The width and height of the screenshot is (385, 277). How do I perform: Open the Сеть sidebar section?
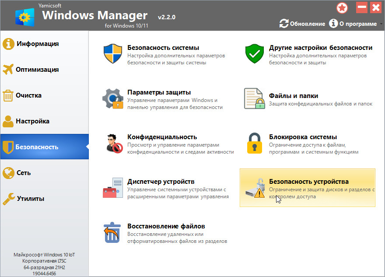[x=24, y=173]
